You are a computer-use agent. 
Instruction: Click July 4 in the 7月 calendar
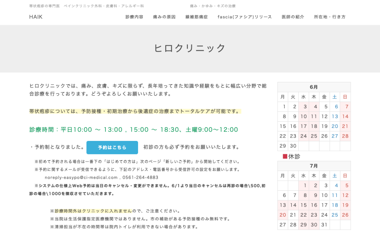point(335,185)
